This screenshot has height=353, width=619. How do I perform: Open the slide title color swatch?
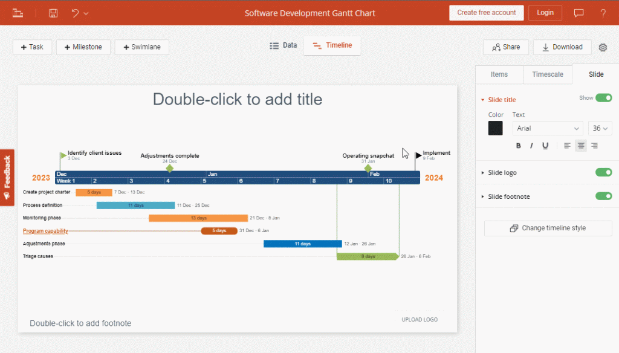[x=496, y=128]
